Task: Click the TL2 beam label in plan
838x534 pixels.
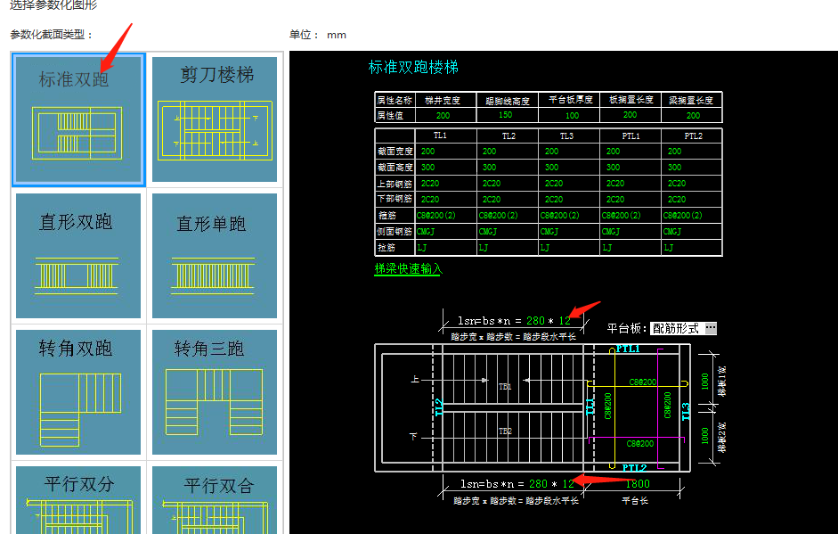Action: (x=439, y=407)
